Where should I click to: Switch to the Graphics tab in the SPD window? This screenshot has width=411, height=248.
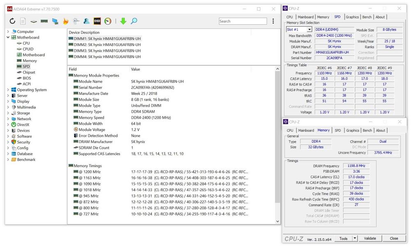[x=352, y=17]
